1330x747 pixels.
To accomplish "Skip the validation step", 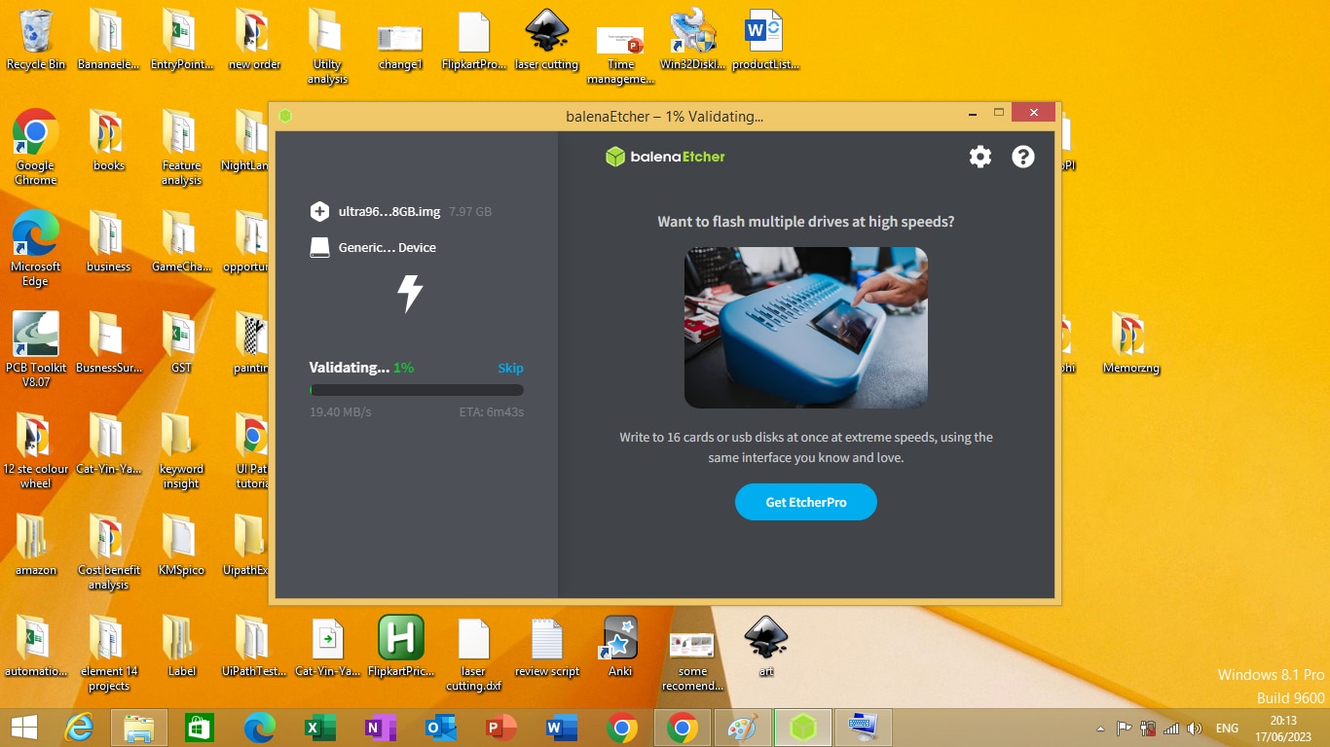I will (x=510, y=368).
